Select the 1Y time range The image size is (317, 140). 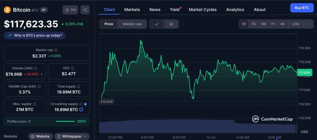(x=273, y=24)
